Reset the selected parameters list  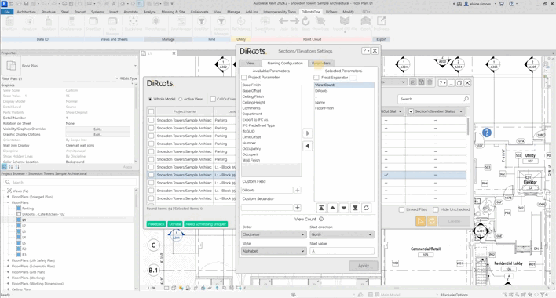pyautogui.click(x=366, y=208)
